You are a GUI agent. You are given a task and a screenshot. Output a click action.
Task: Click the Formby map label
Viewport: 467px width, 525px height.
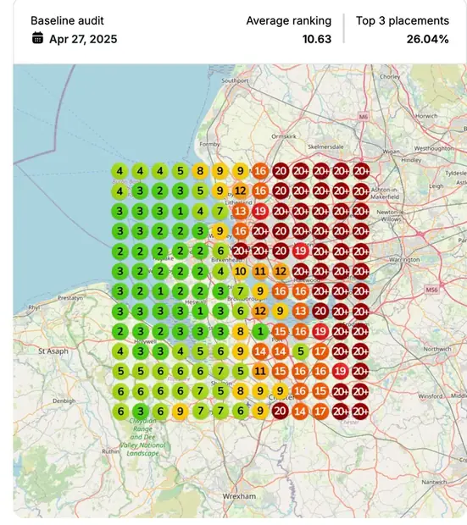tap(209, 144)
